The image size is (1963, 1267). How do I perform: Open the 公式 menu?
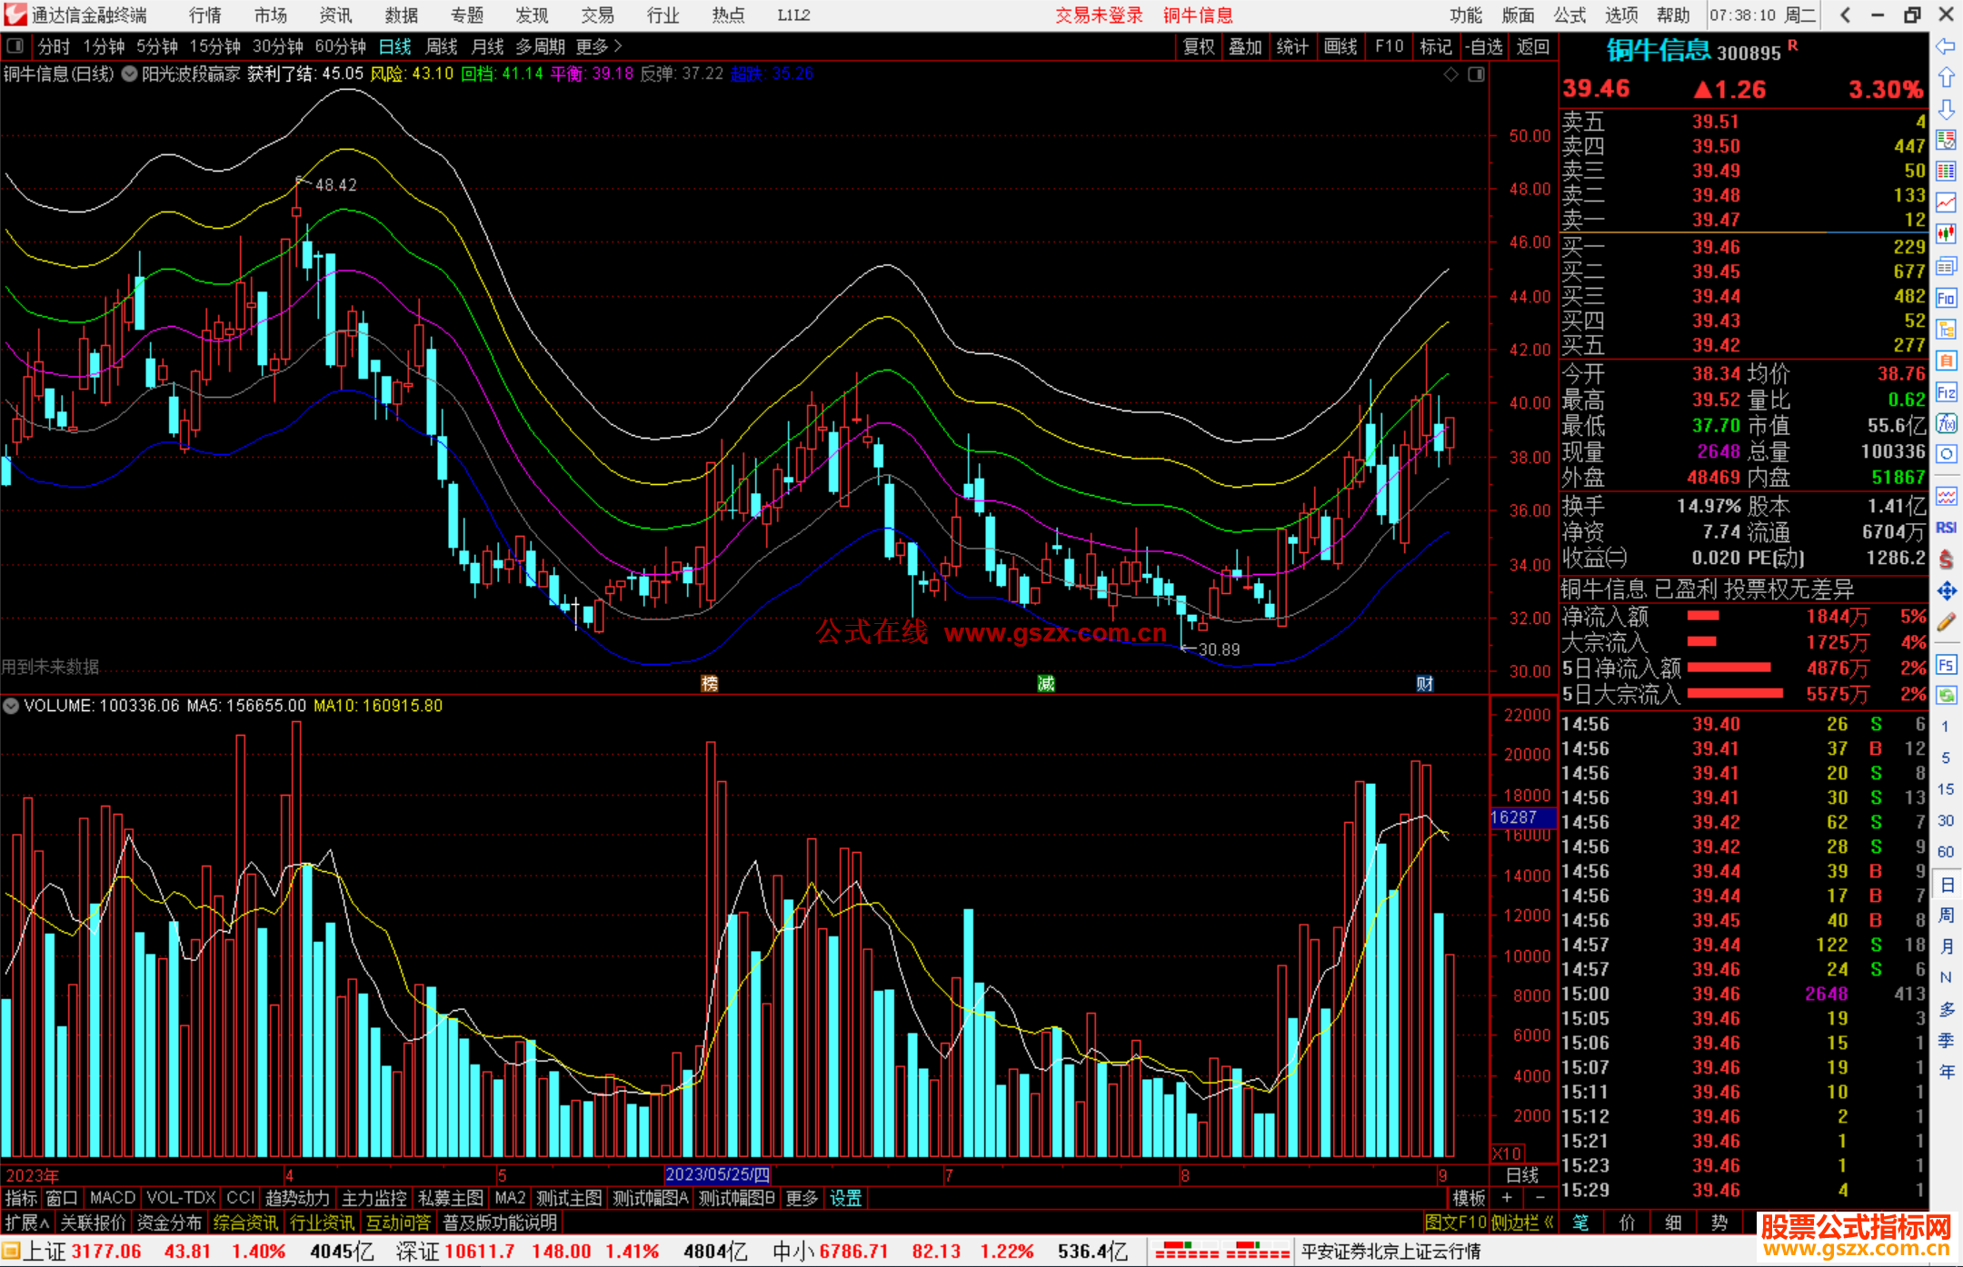pos(1569,15)
